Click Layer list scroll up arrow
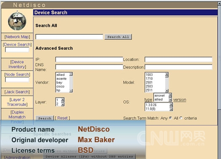This screenshot has width=221, height=159. pos(63,100)
